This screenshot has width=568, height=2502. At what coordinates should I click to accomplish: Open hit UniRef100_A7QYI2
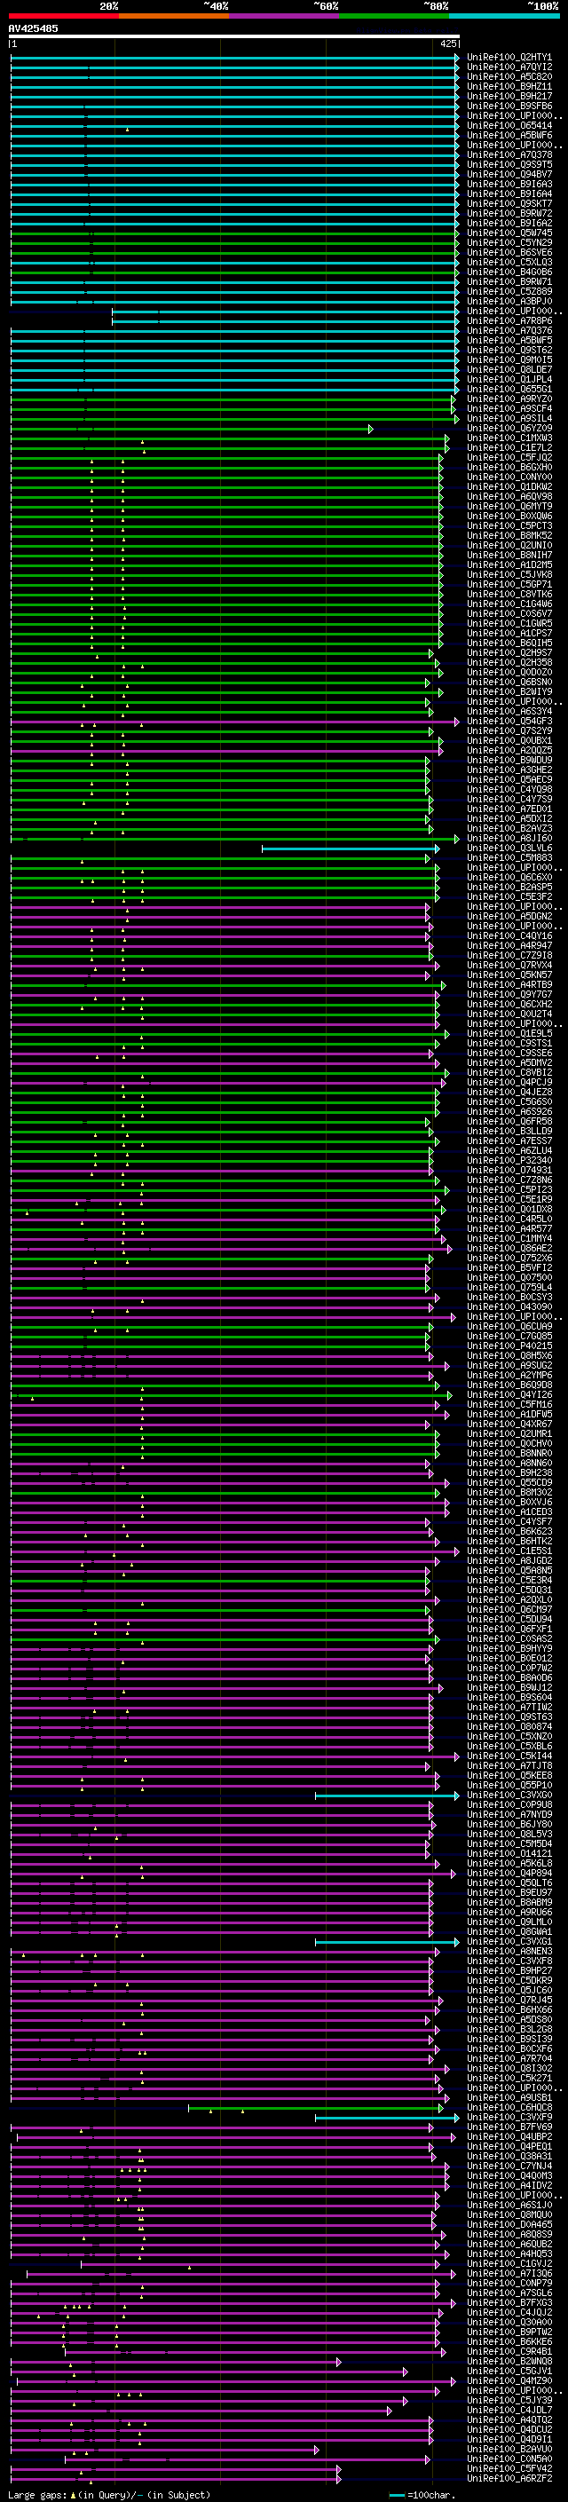point(509,67)
